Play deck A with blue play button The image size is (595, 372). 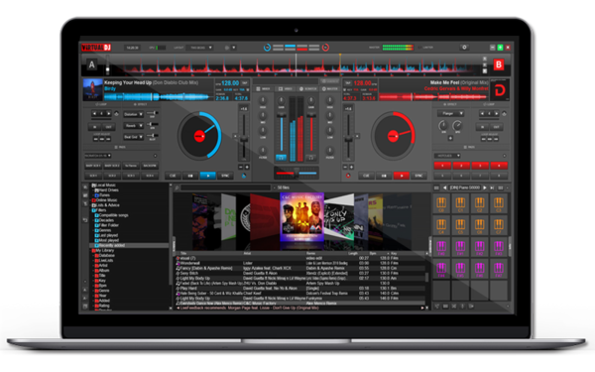[208, 176]
